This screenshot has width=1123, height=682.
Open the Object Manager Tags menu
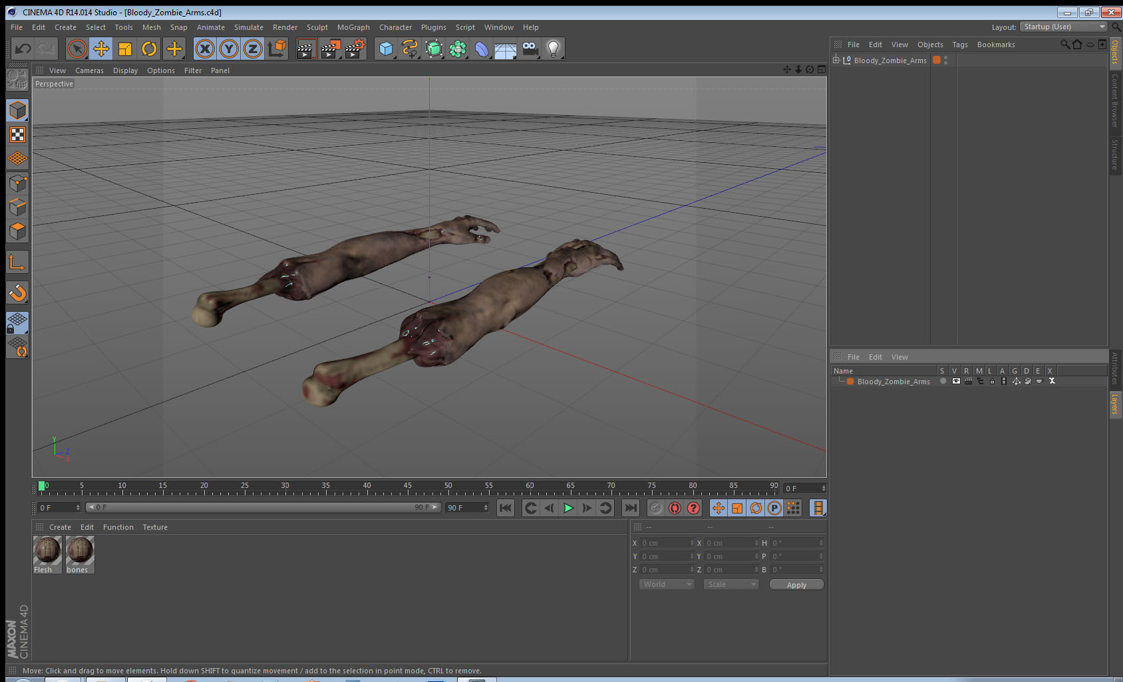click(960, 45)
